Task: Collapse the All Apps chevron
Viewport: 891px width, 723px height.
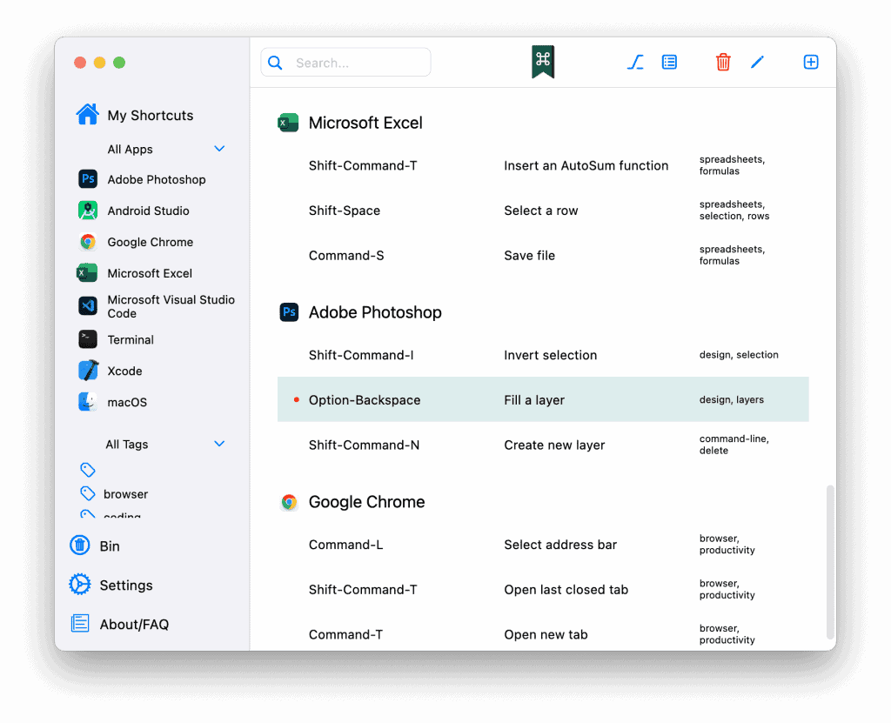Action: tap(219, 149)
